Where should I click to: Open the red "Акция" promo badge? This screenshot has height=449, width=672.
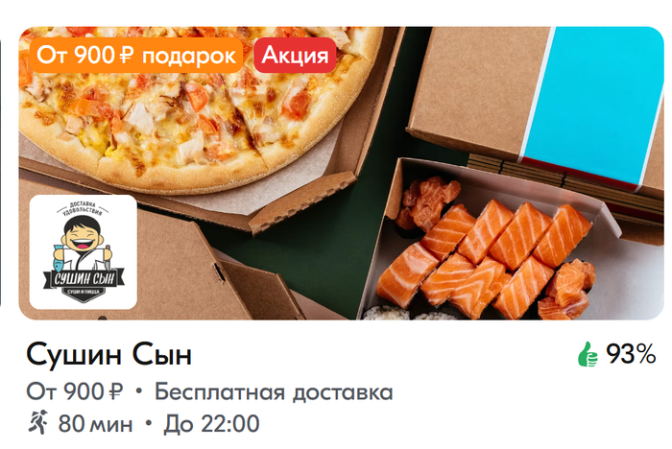point(295,56)
